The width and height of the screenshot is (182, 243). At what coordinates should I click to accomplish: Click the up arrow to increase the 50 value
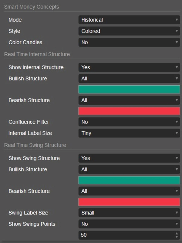click(x=177, y=233)
